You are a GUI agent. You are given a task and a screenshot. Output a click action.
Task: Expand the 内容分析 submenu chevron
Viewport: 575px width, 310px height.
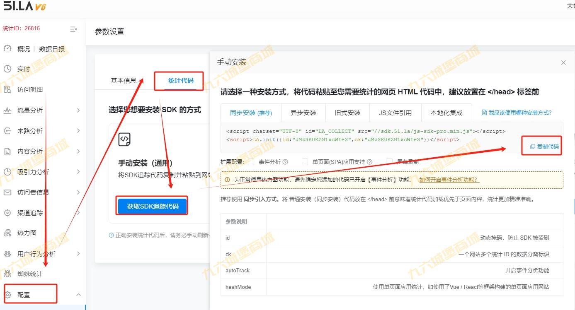coord(78,151)
